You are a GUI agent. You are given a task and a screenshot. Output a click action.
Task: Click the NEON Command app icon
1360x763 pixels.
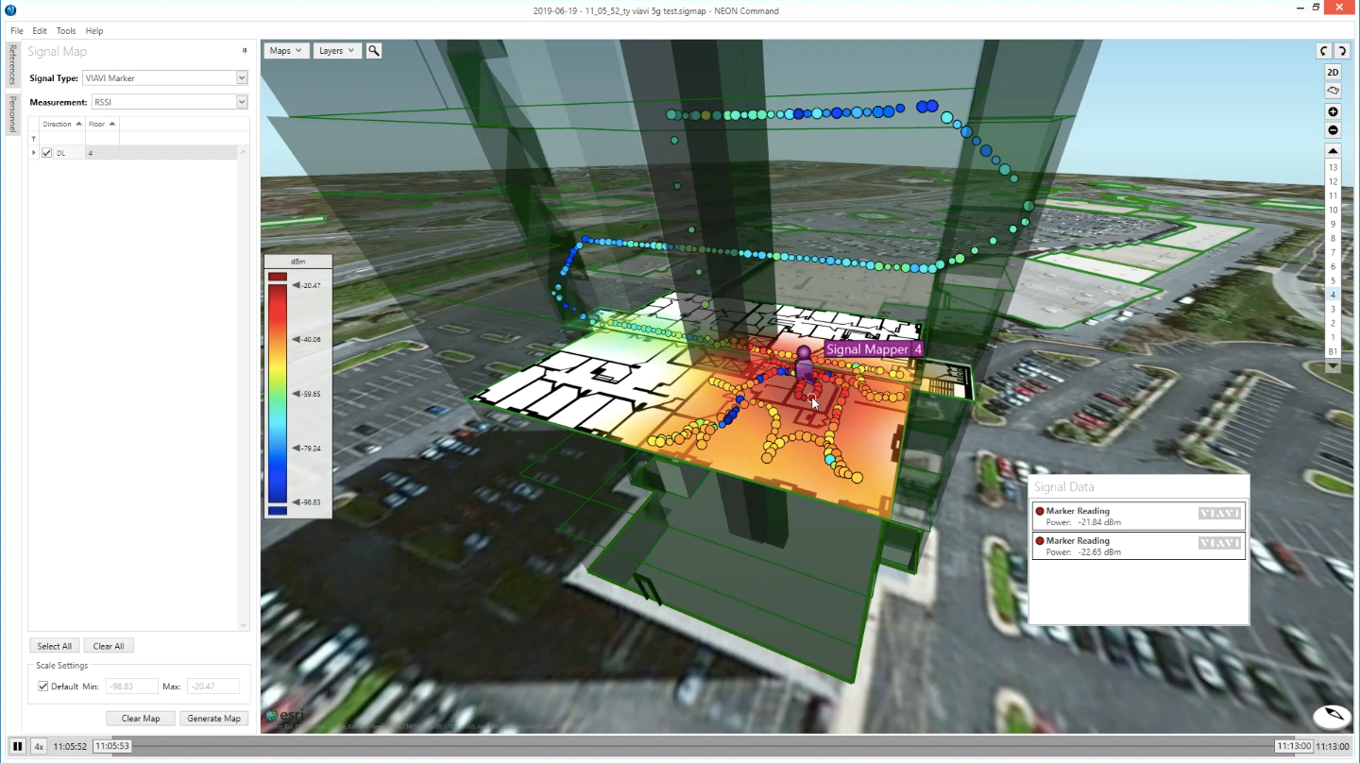(10, 10)
